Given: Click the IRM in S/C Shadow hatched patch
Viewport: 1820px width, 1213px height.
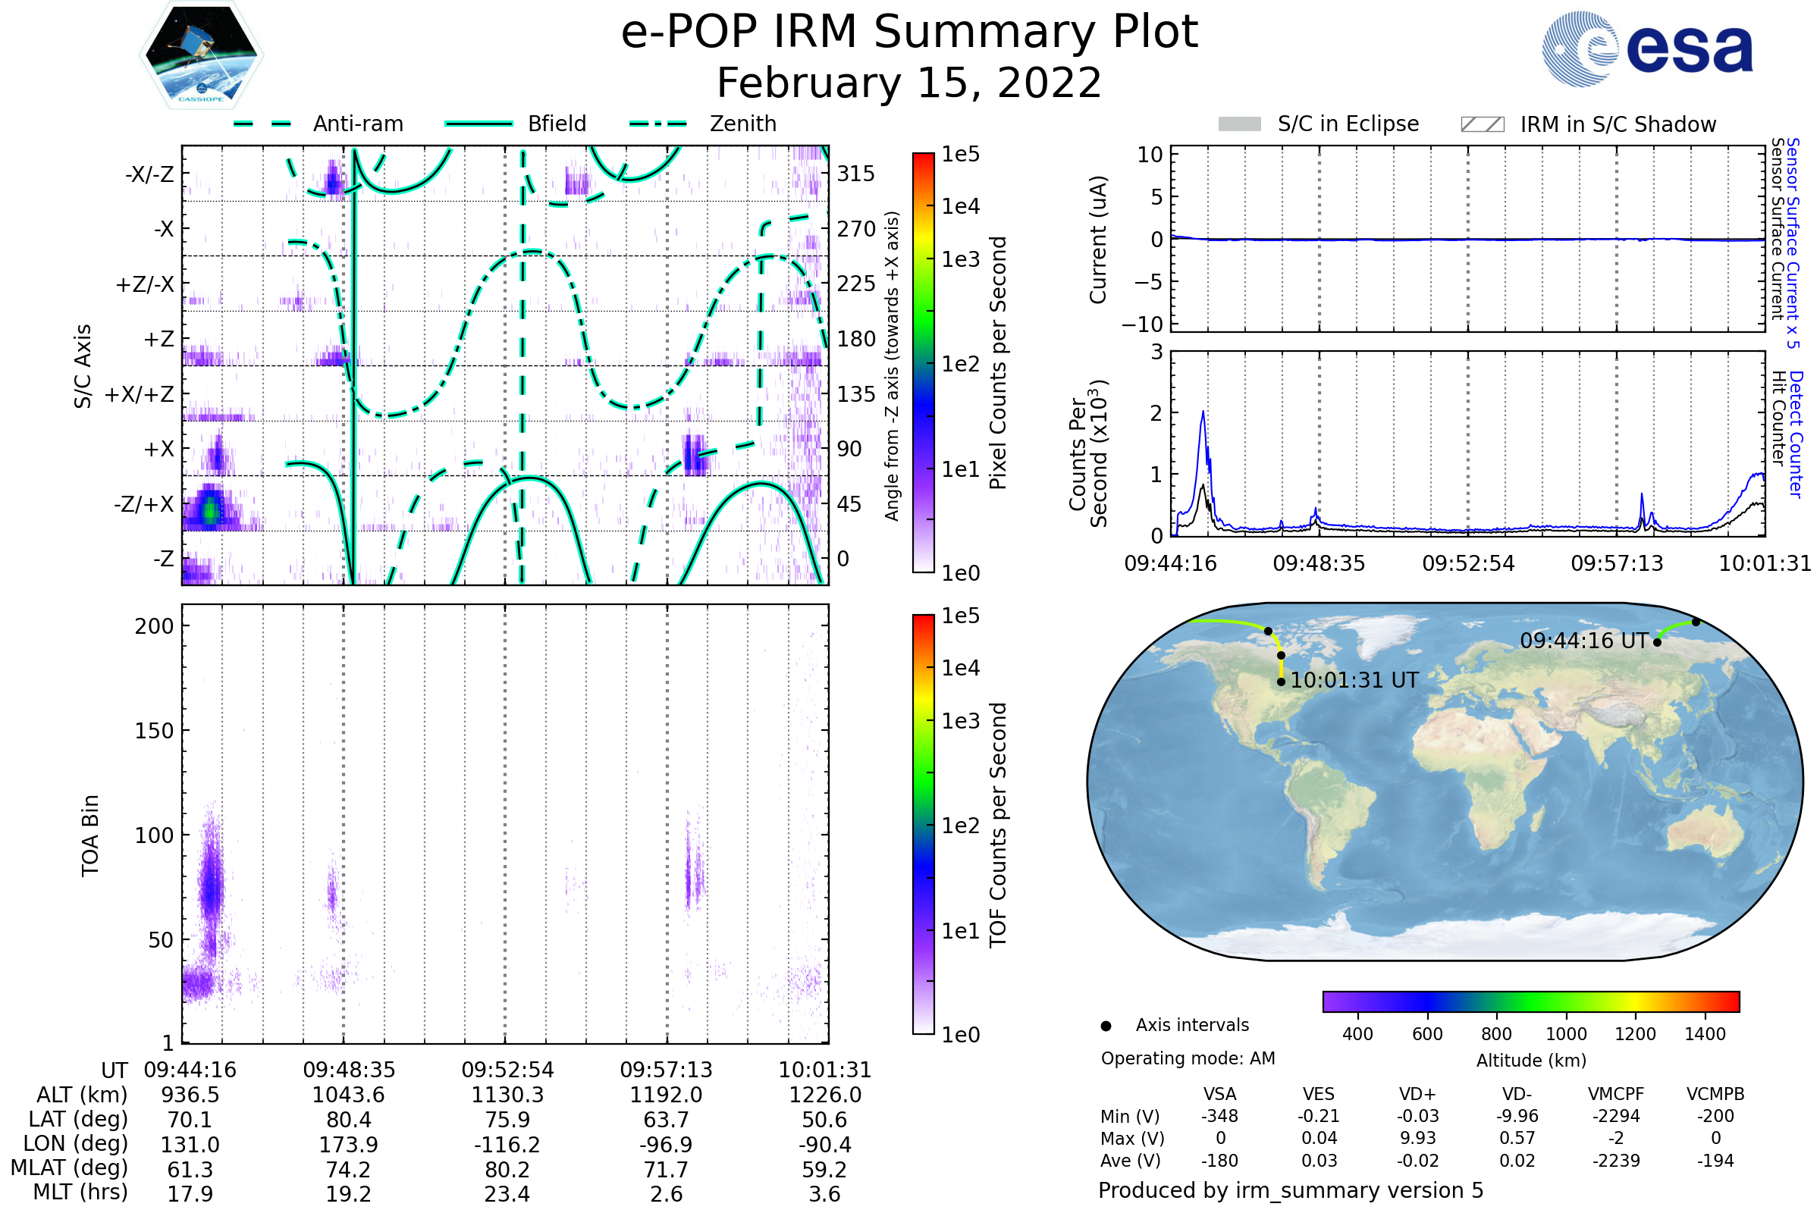Looking at the screenshot, I should [1483, 124].
